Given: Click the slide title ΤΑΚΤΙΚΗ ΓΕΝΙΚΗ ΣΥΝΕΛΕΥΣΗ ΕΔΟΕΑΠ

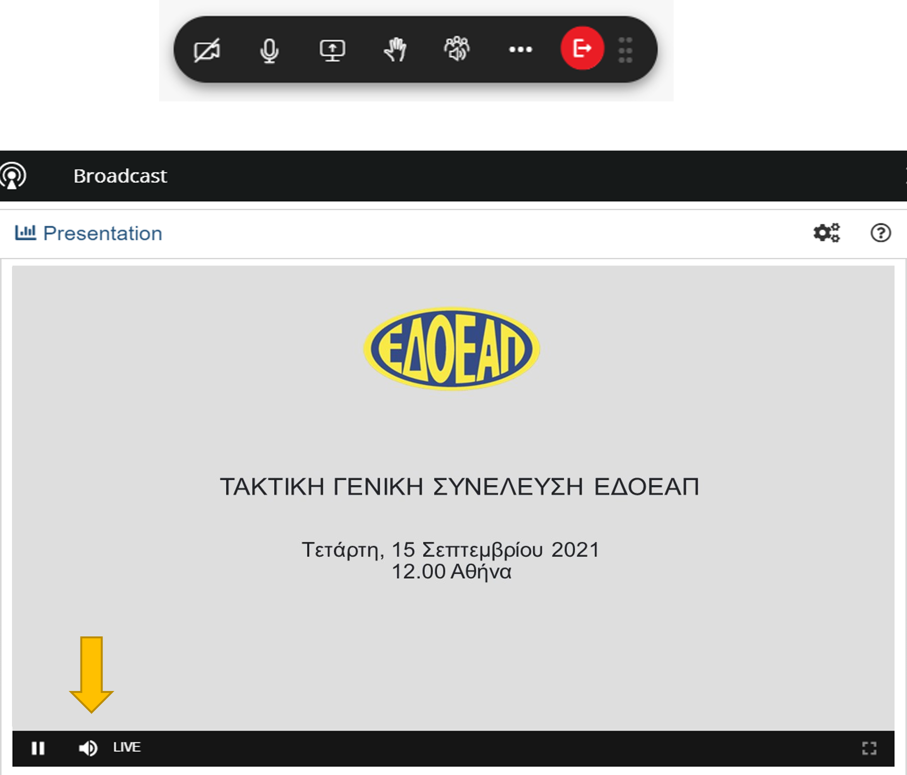Looking at the screenshot, I should click(x=459, y=487).
